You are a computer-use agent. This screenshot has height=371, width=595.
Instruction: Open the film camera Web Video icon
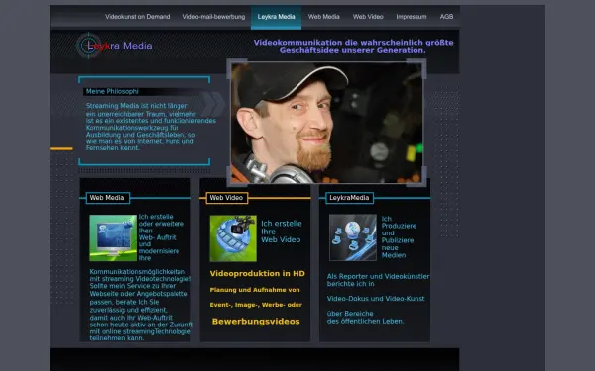pyautogui.click(x=233, y=238)
